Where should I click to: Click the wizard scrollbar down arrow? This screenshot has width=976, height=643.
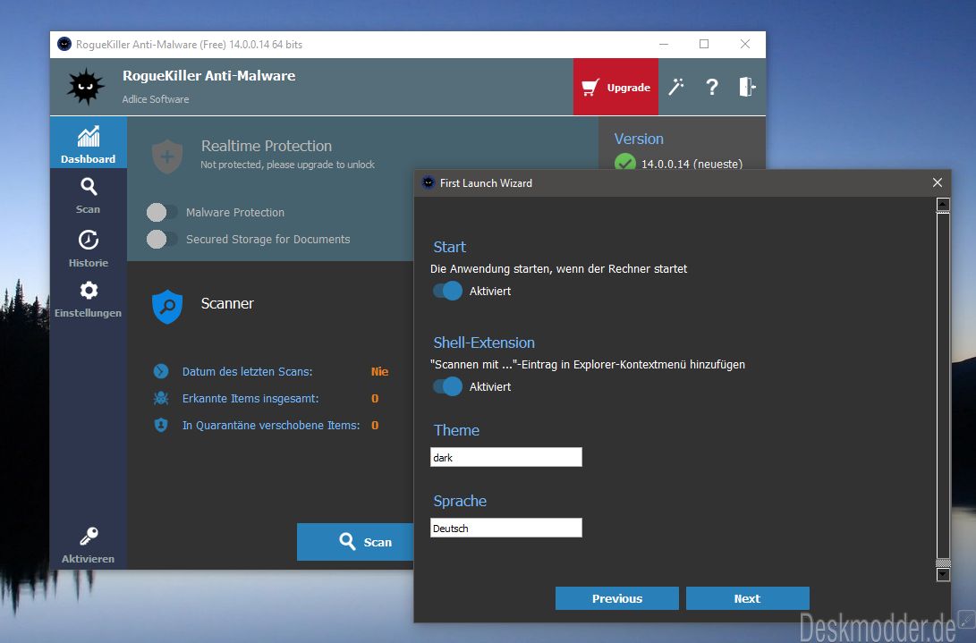tap(943, 574)
